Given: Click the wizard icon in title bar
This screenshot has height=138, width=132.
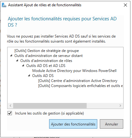Looking at the screenshot, I should (4, 5).
